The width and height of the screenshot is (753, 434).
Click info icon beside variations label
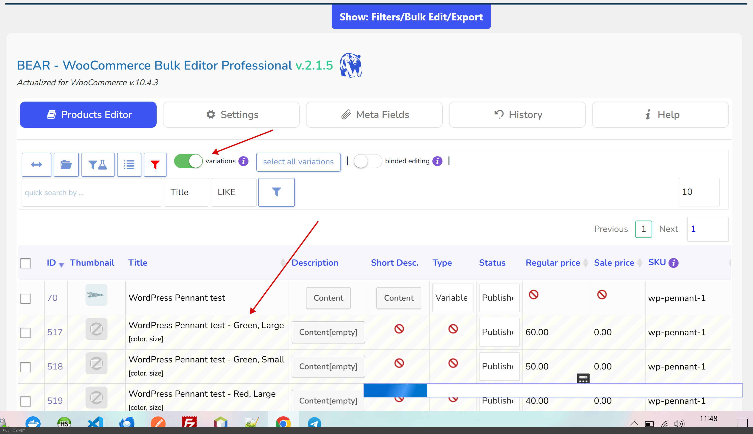[243, 161]
